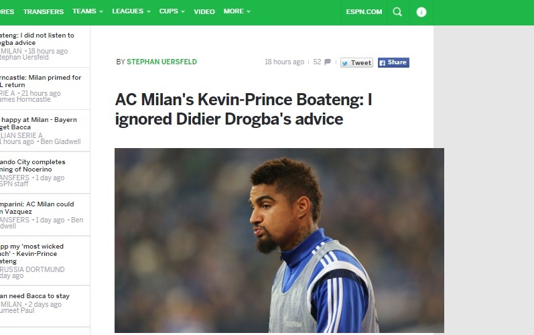Visit the ESPN.COM link
Image resolution: width=534 pixels, height=335 pixels.
[364, 12]
